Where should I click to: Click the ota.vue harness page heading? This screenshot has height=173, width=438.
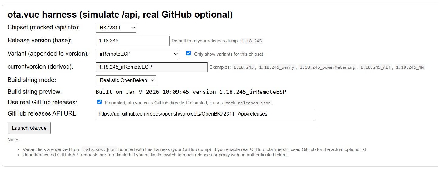[120, 14]
